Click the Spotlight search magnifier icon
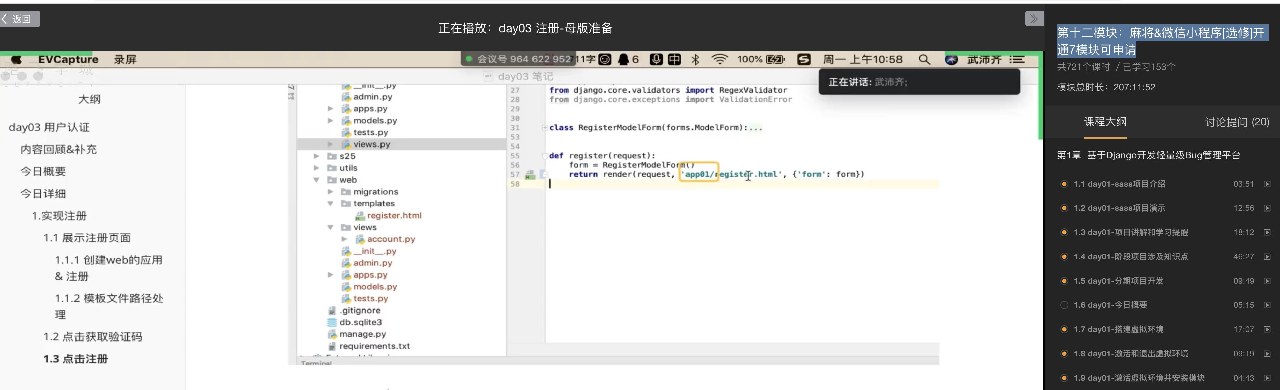Screen dimensions: 1280x390 924,60
